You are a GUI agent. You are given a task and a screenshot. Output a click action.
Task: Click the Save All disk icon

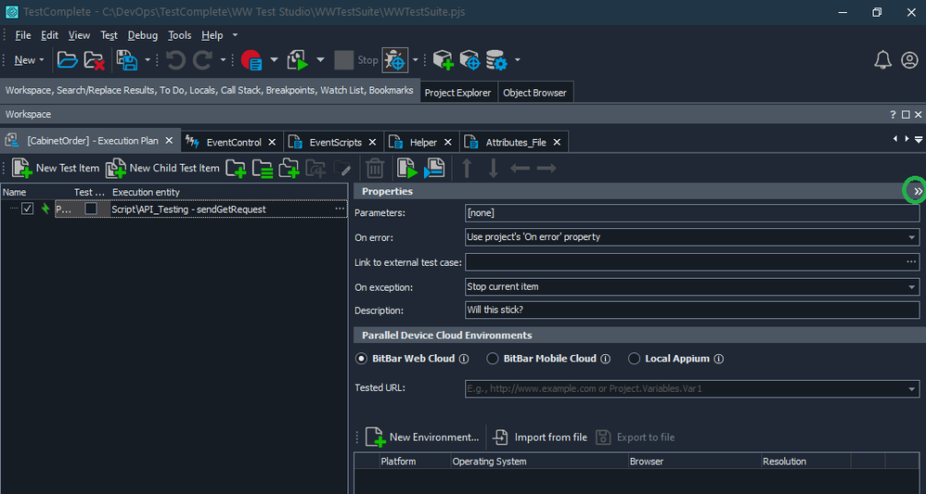click(126, 60)
